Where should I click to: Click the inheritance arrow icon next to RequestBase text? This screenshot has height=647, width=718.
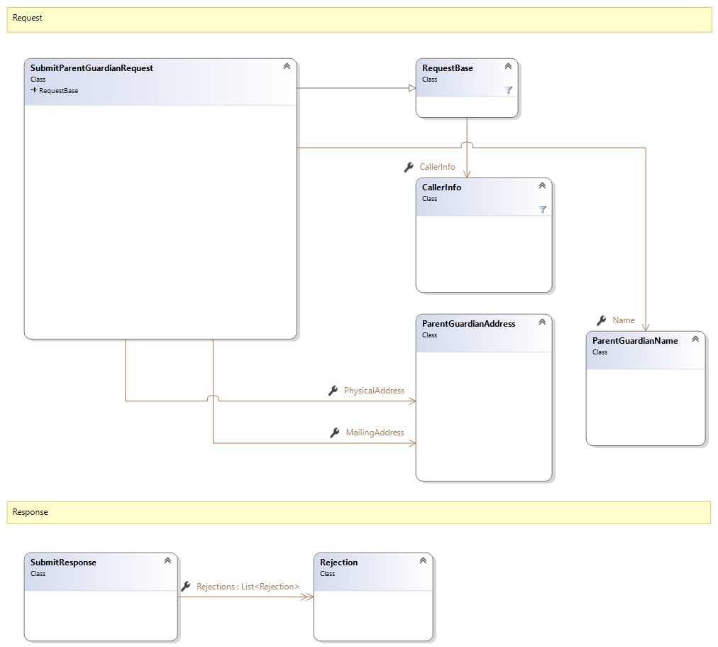point(33,91)
